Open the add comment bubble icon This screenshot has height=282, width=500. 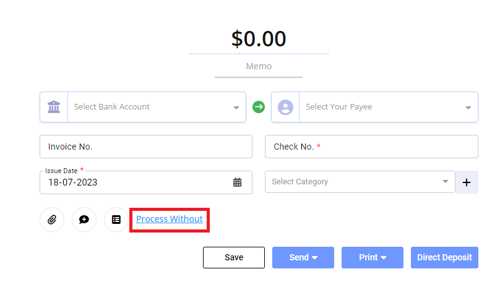pyautogui.click(x=84, y=220)
